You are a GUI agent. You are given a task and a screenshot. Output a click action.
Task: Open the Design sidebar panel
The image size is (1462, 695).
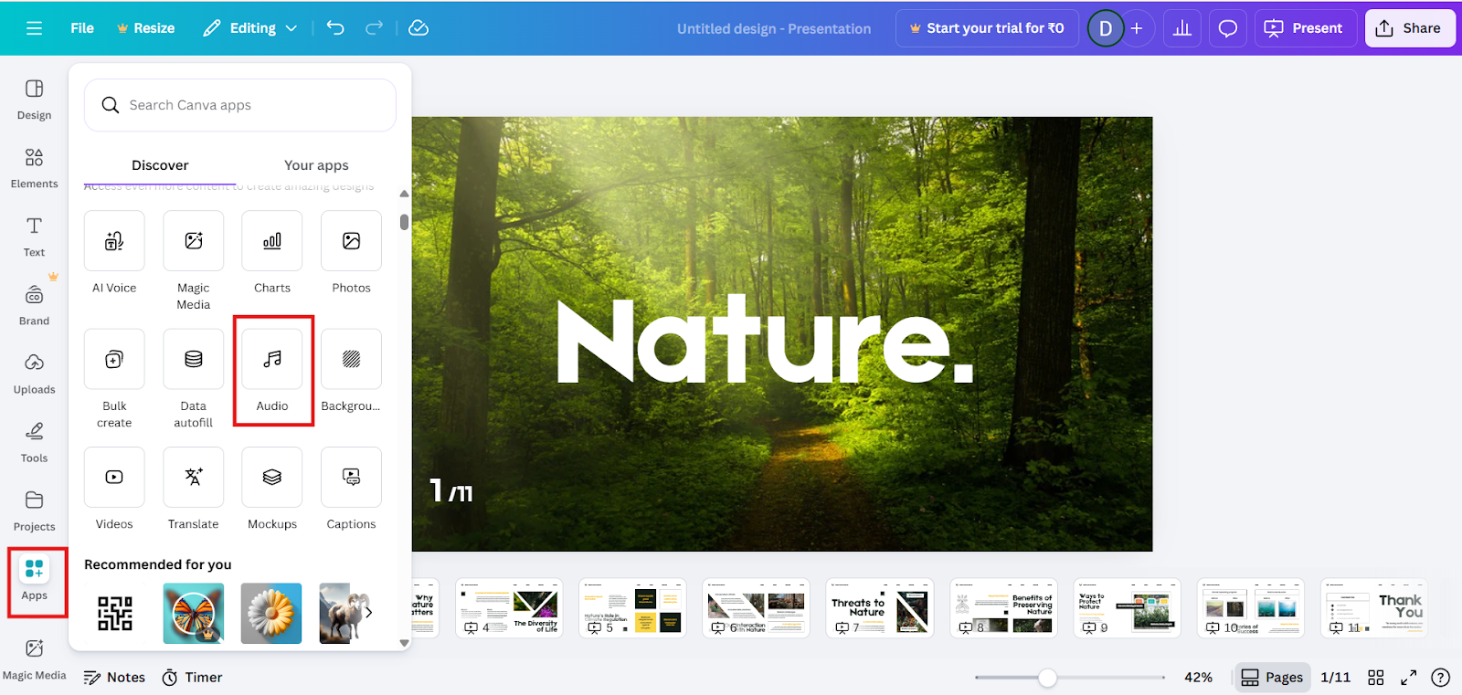click(x=35, y=100)
